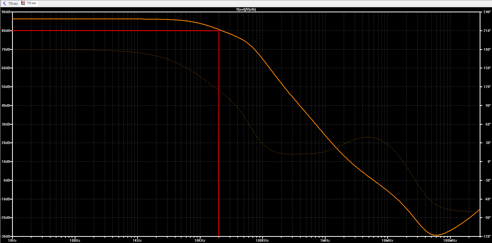Viewport: 492px width, 243px height.
Task: Switch to the 709.asc schematic tab
Action: click(x=10, y=3)
